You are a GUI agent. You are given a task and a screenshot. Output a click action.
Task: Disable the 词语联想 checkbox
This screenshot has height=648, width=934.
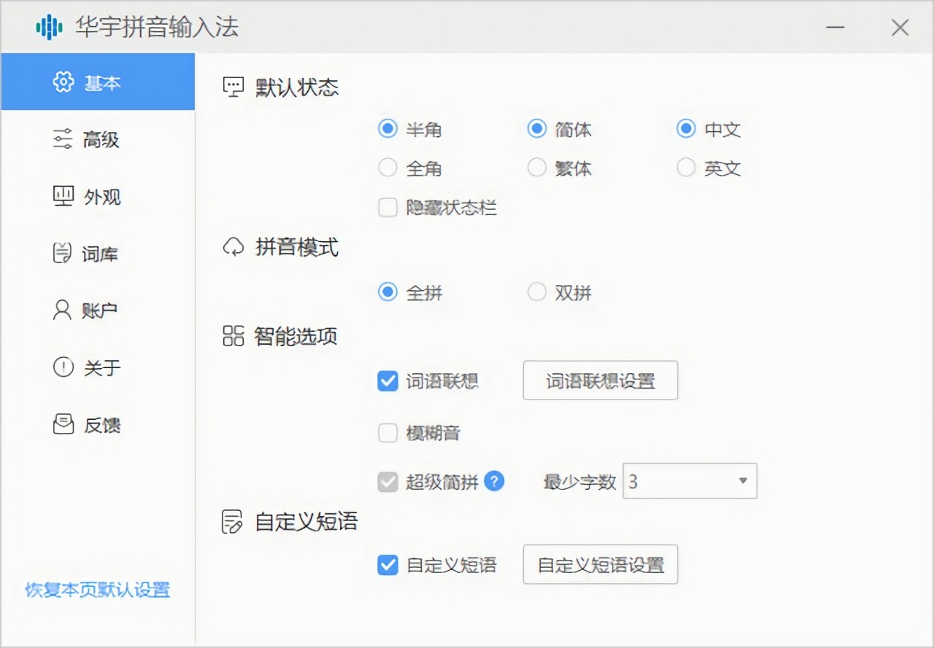(x=387, y=380)
